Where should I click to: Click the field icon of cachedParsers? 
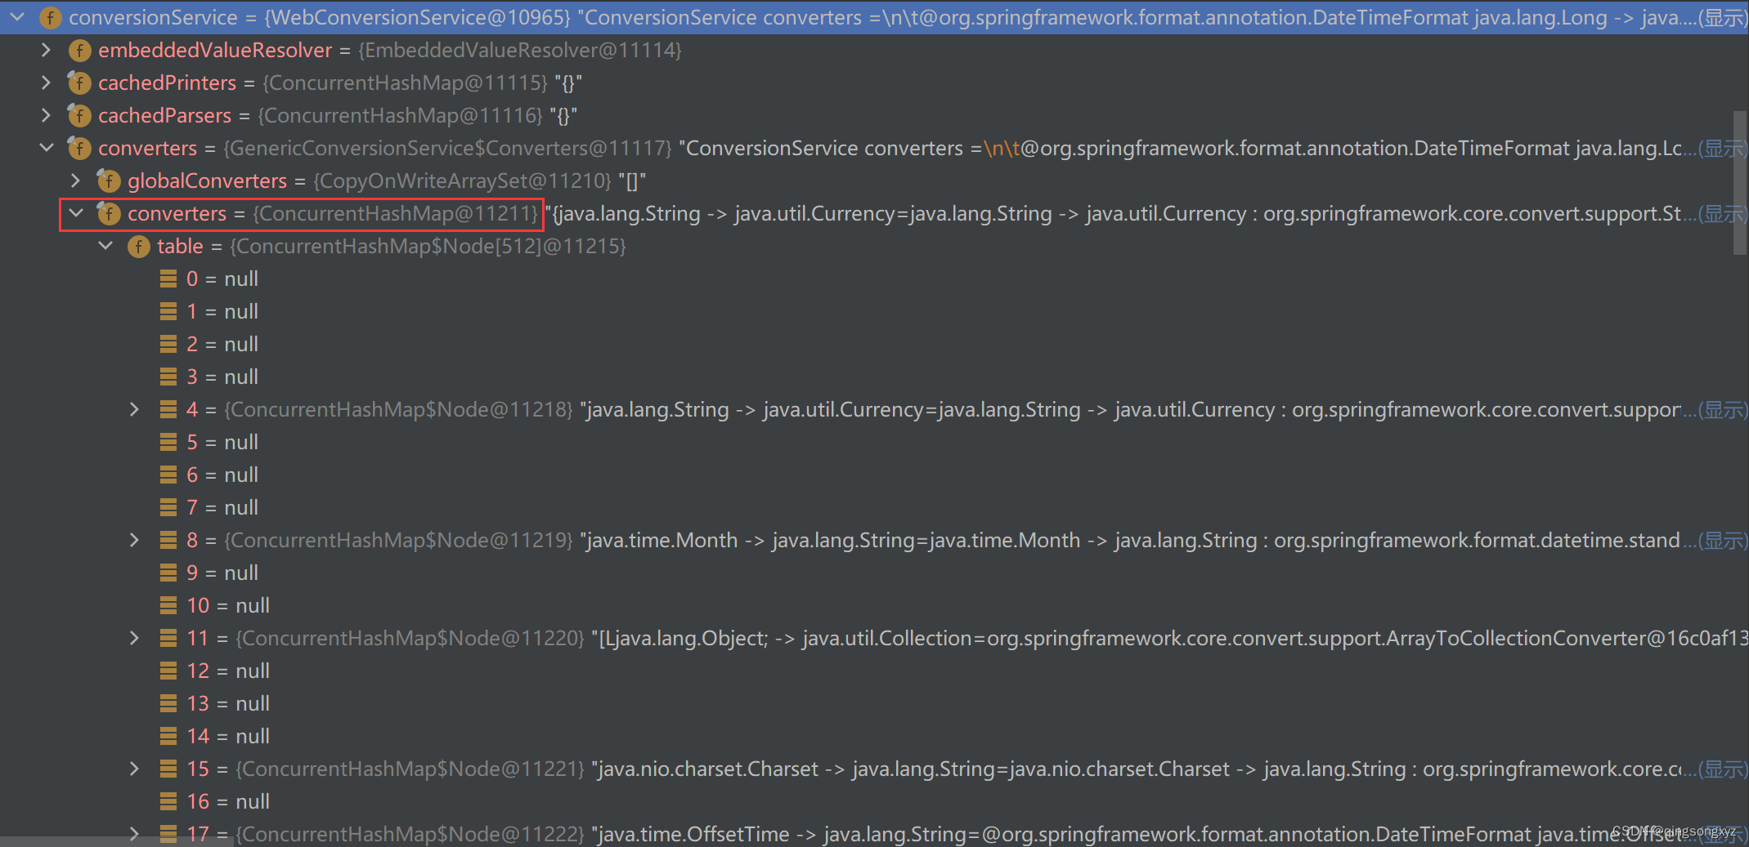click(79, 115)
